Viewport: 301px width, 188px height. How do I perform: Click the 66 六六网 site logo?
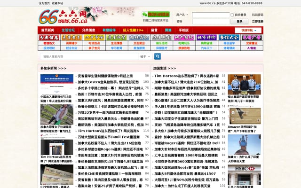[63, 17]
